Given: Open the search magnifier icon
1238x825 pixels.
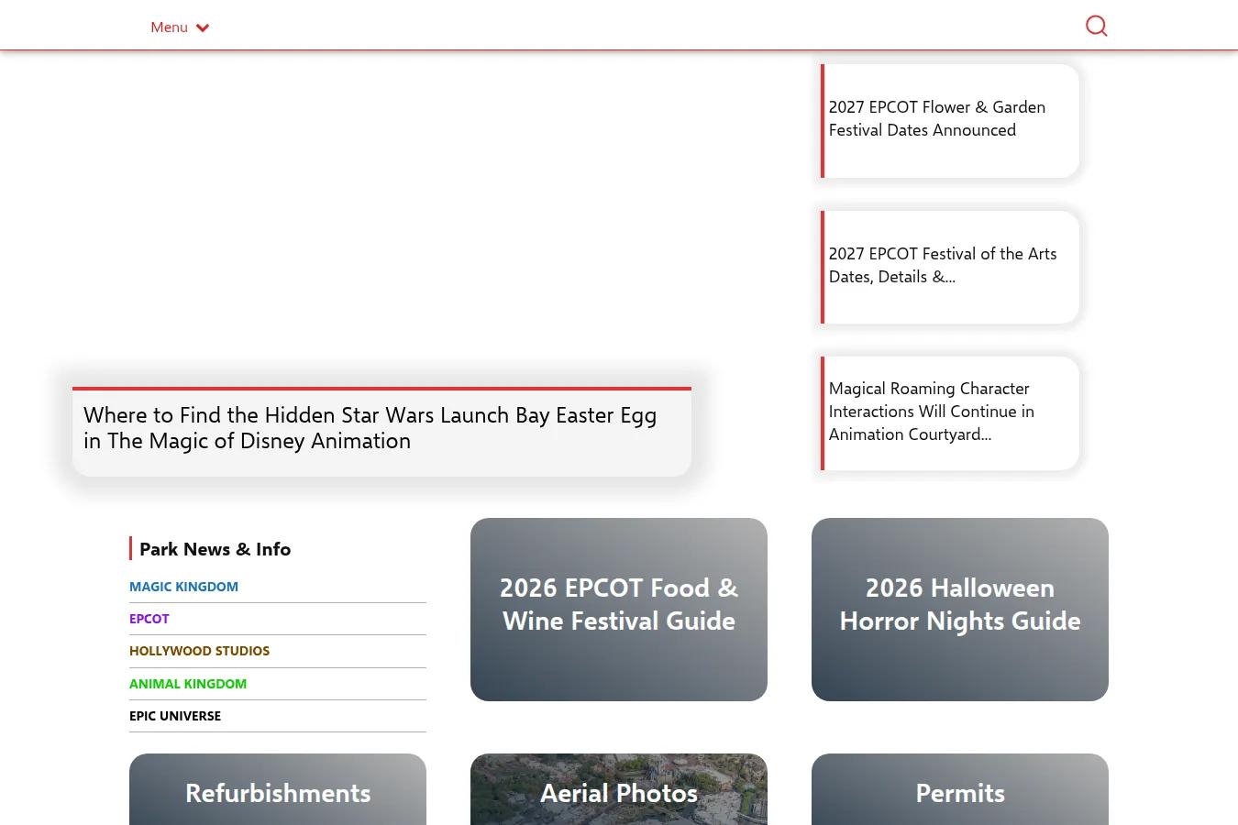Looking at the screenshot, I should (x=1096, y=26).
